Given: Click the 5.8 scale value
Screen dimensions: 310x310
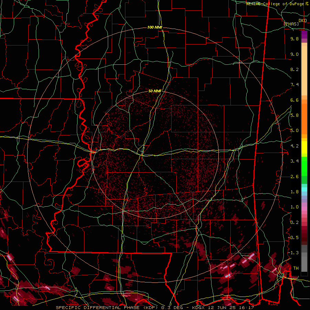Looking at the screenshot, I should pyautogui.click(x=294, y=115).
